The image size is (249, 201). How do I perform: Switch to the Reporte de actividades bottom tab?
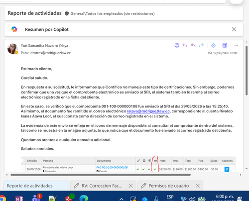36,186
